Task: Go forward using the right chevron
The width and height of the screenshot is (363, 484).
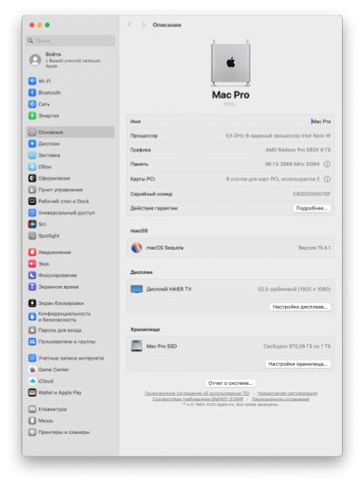Action: coord(143,25)
